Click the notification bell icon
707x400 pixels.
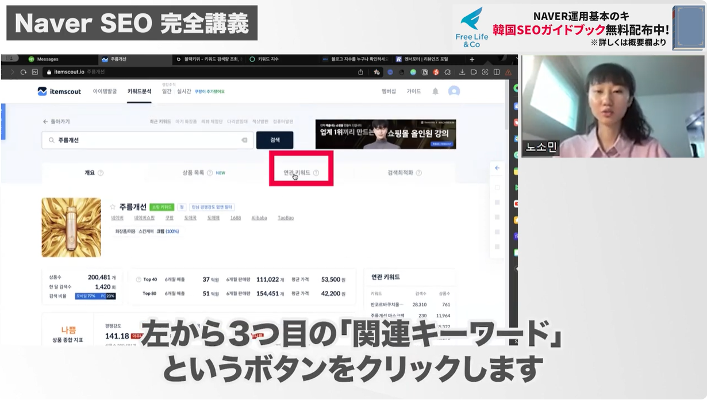(435, 91)
